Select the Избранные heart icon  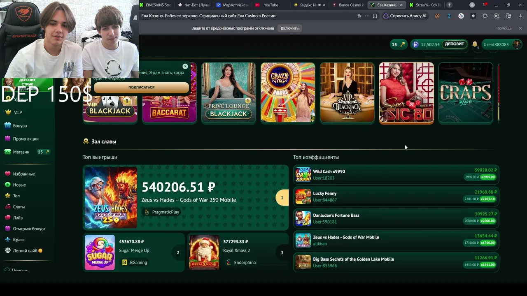(8, 174)
